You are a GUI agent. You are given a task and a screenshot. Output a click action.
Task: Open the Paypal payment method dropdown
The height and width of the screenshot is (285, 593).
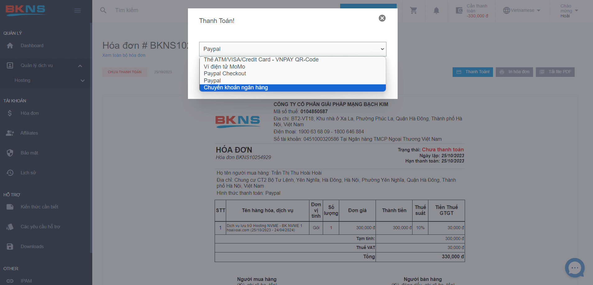293,49
